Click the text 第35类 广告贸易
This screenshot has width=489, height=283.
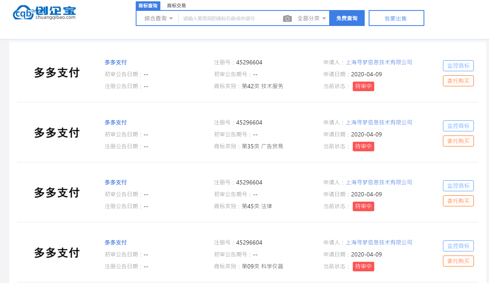pyautogui.click(x=262, y=146)
